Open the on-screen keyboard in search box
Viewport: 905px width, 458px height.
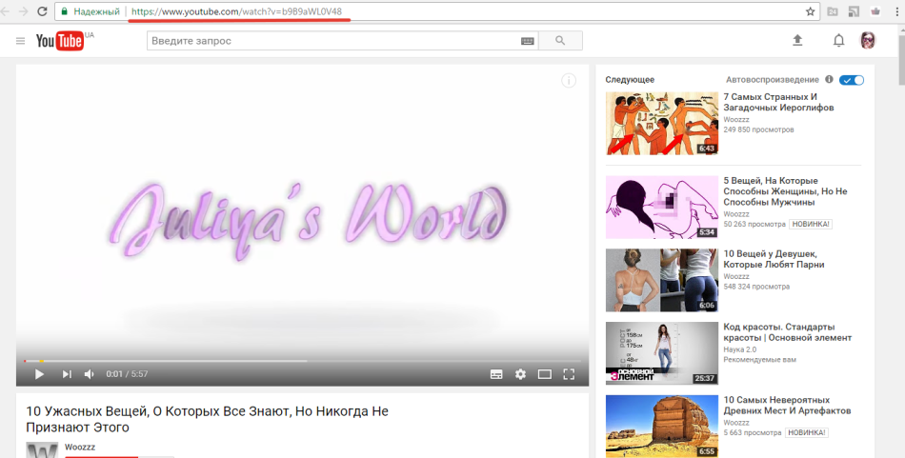click(528, 41)
